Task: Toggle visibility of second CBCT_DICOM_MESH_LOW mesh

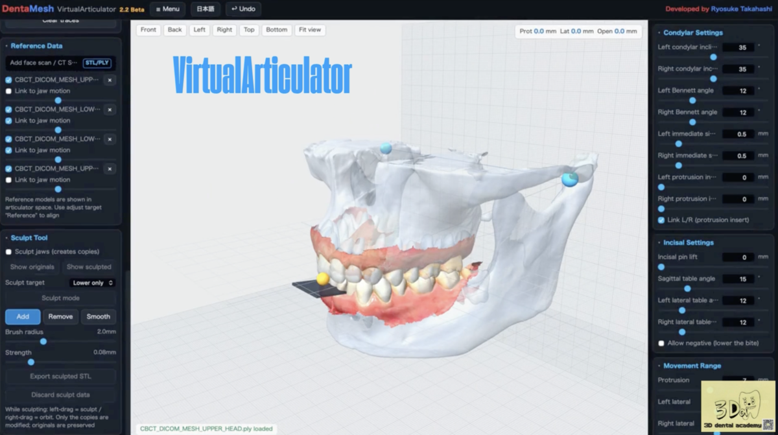Action: (8, 139)
